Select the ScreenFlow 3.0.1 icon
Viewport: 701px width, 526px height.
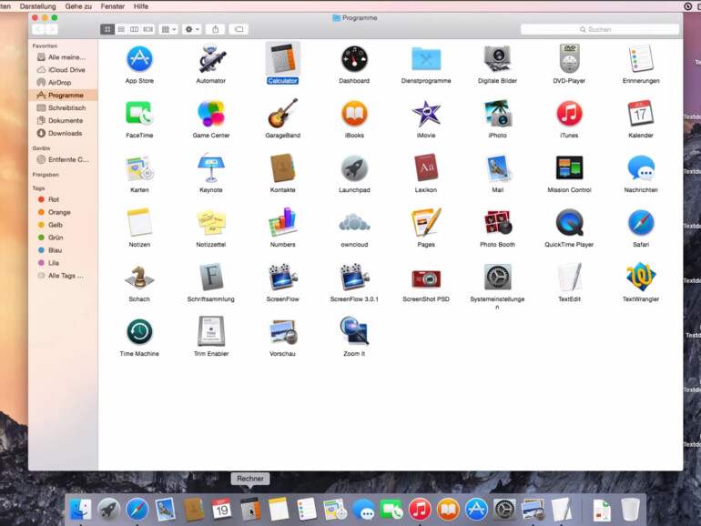tap(354, 277)
